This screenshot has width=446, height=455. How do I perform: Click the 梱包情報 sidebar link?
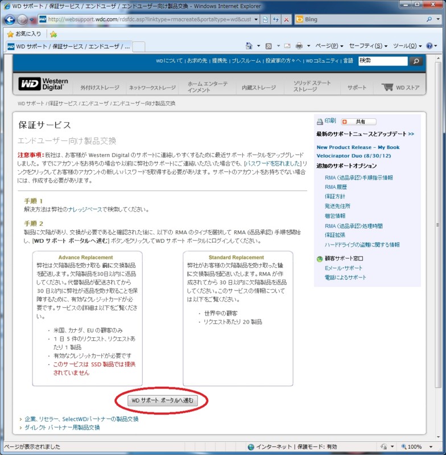click(335, 216)
